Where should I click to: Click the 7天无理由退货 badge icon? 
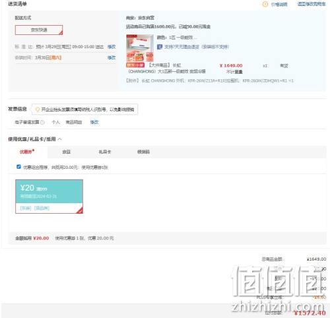tap(160, 47)
